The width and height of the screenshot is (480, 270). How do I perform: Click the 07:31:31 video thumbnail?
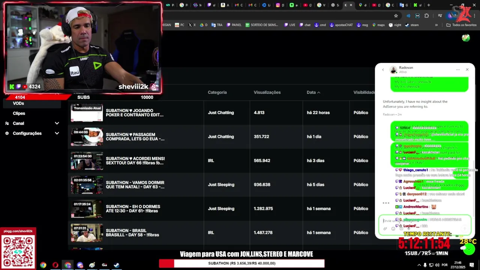click(87, 233)
